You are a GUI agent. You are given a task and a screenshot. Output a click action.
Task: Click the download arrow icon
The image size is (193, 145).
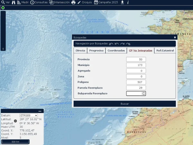click(122, 2)
